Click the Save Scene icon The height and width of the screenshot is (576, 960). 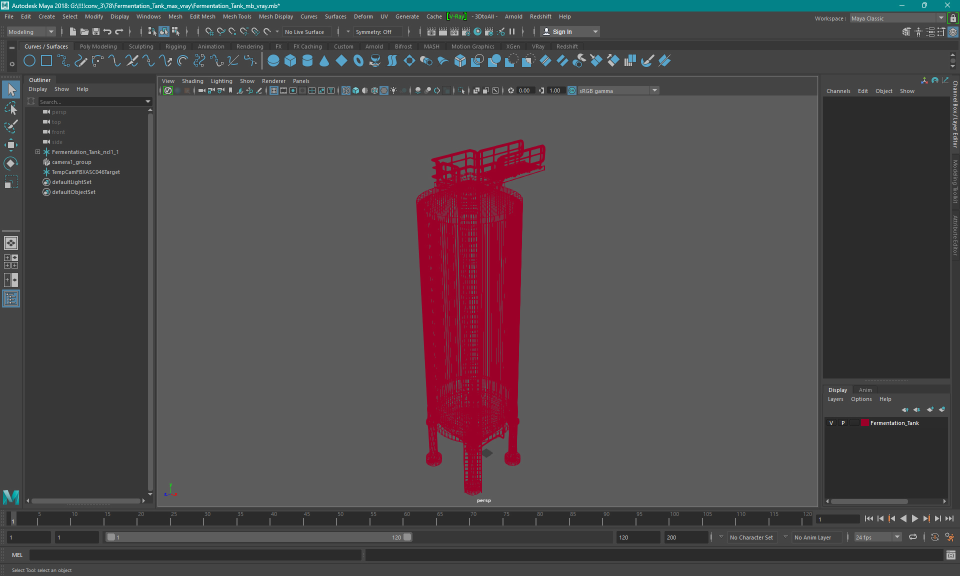click(x=96, y=31)
